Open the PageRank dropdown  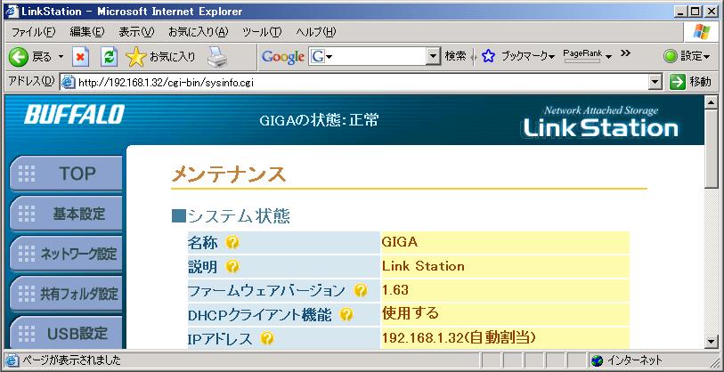pos(588,56)
